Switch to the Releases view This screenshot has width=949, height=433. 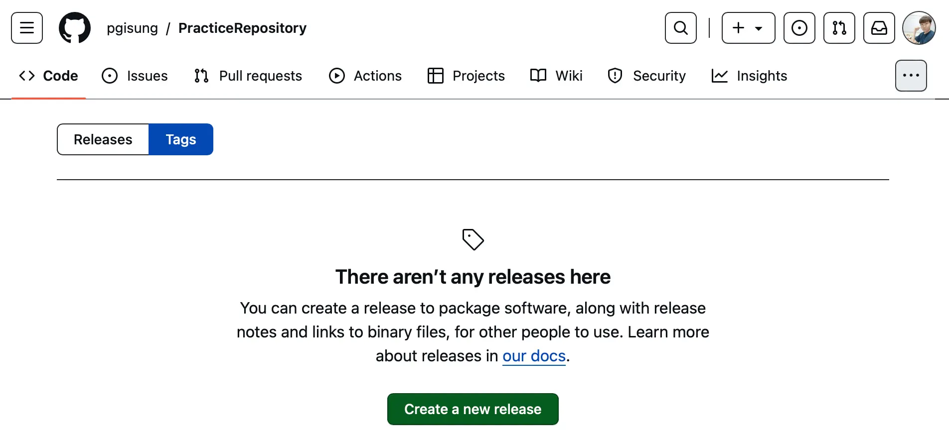click(x=103, y=139)
